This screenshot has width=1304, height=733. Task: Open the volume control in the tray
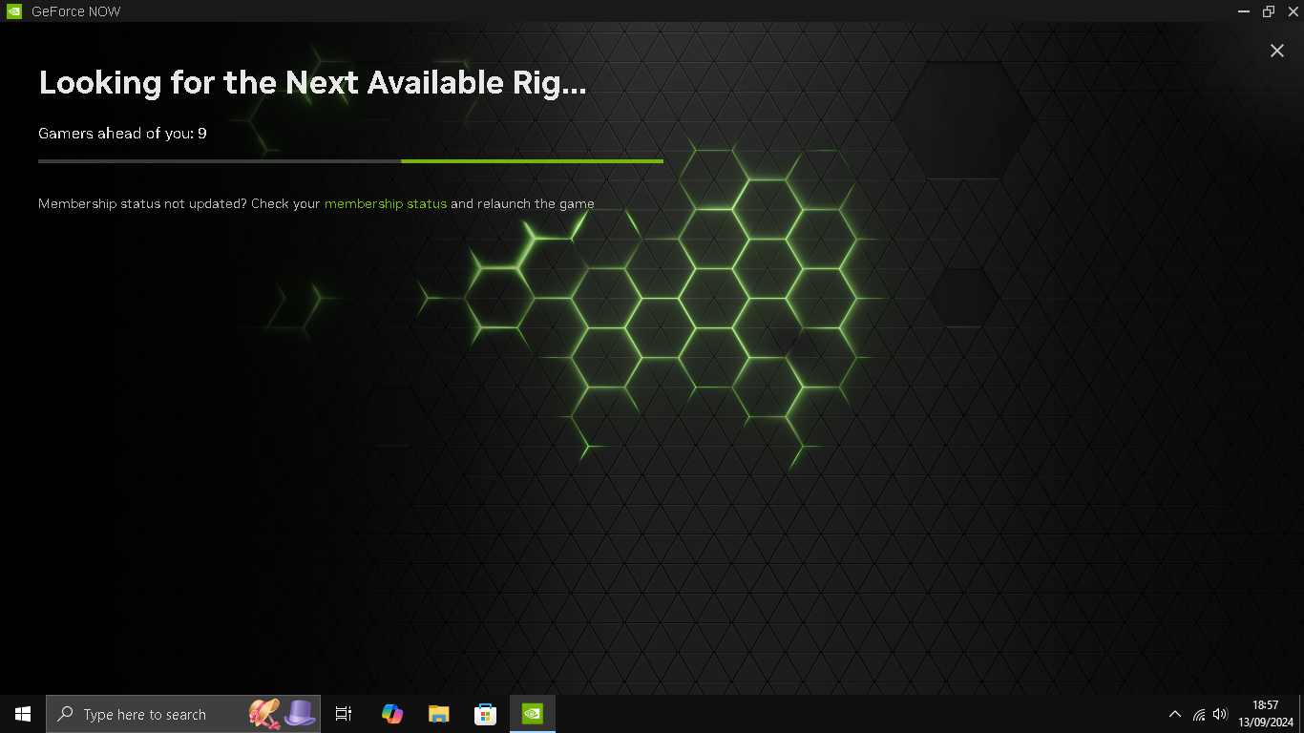tap(1220, 714)
